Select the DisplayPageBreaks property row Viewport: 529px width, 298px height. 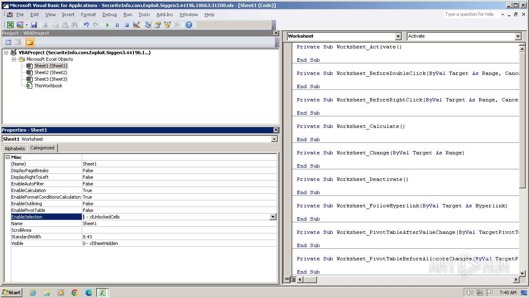pyautogui.click(x=143, y=171)
